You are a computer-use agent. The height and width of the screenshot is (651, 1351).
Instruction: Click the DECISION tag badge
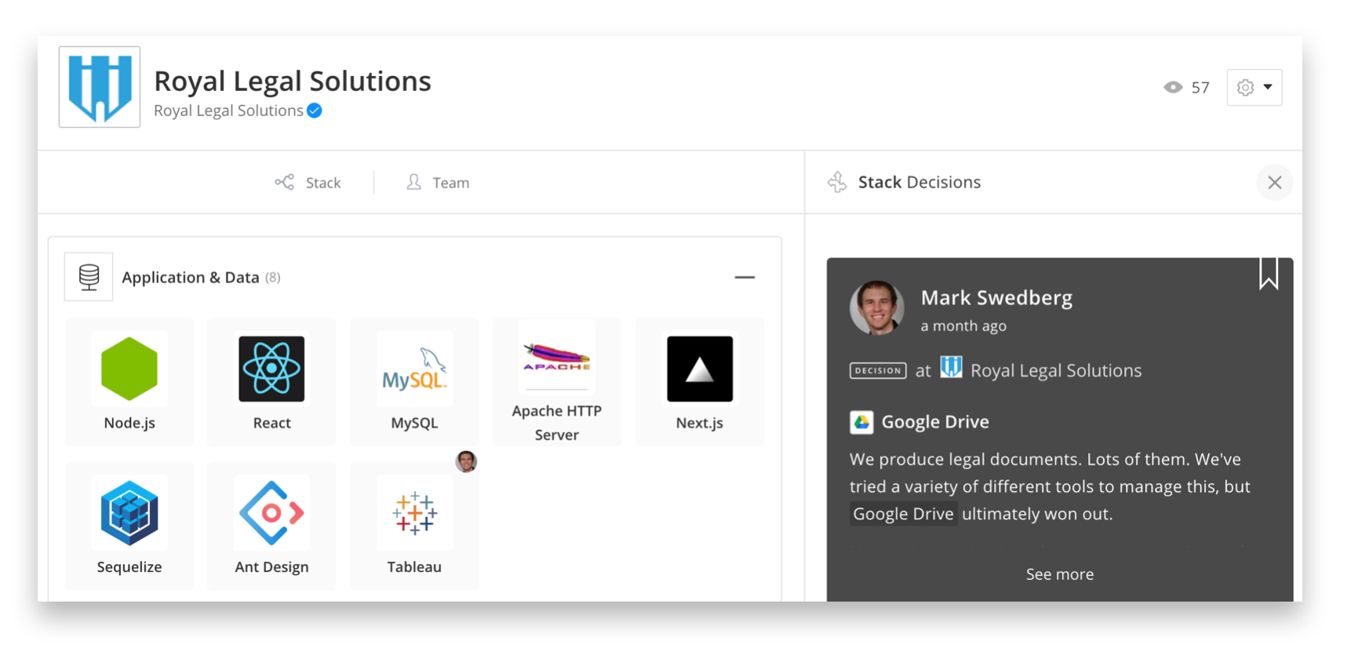pos(878,370)
